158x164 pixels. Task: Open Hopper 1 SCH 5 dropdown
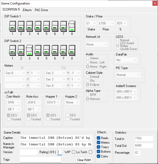53,102
